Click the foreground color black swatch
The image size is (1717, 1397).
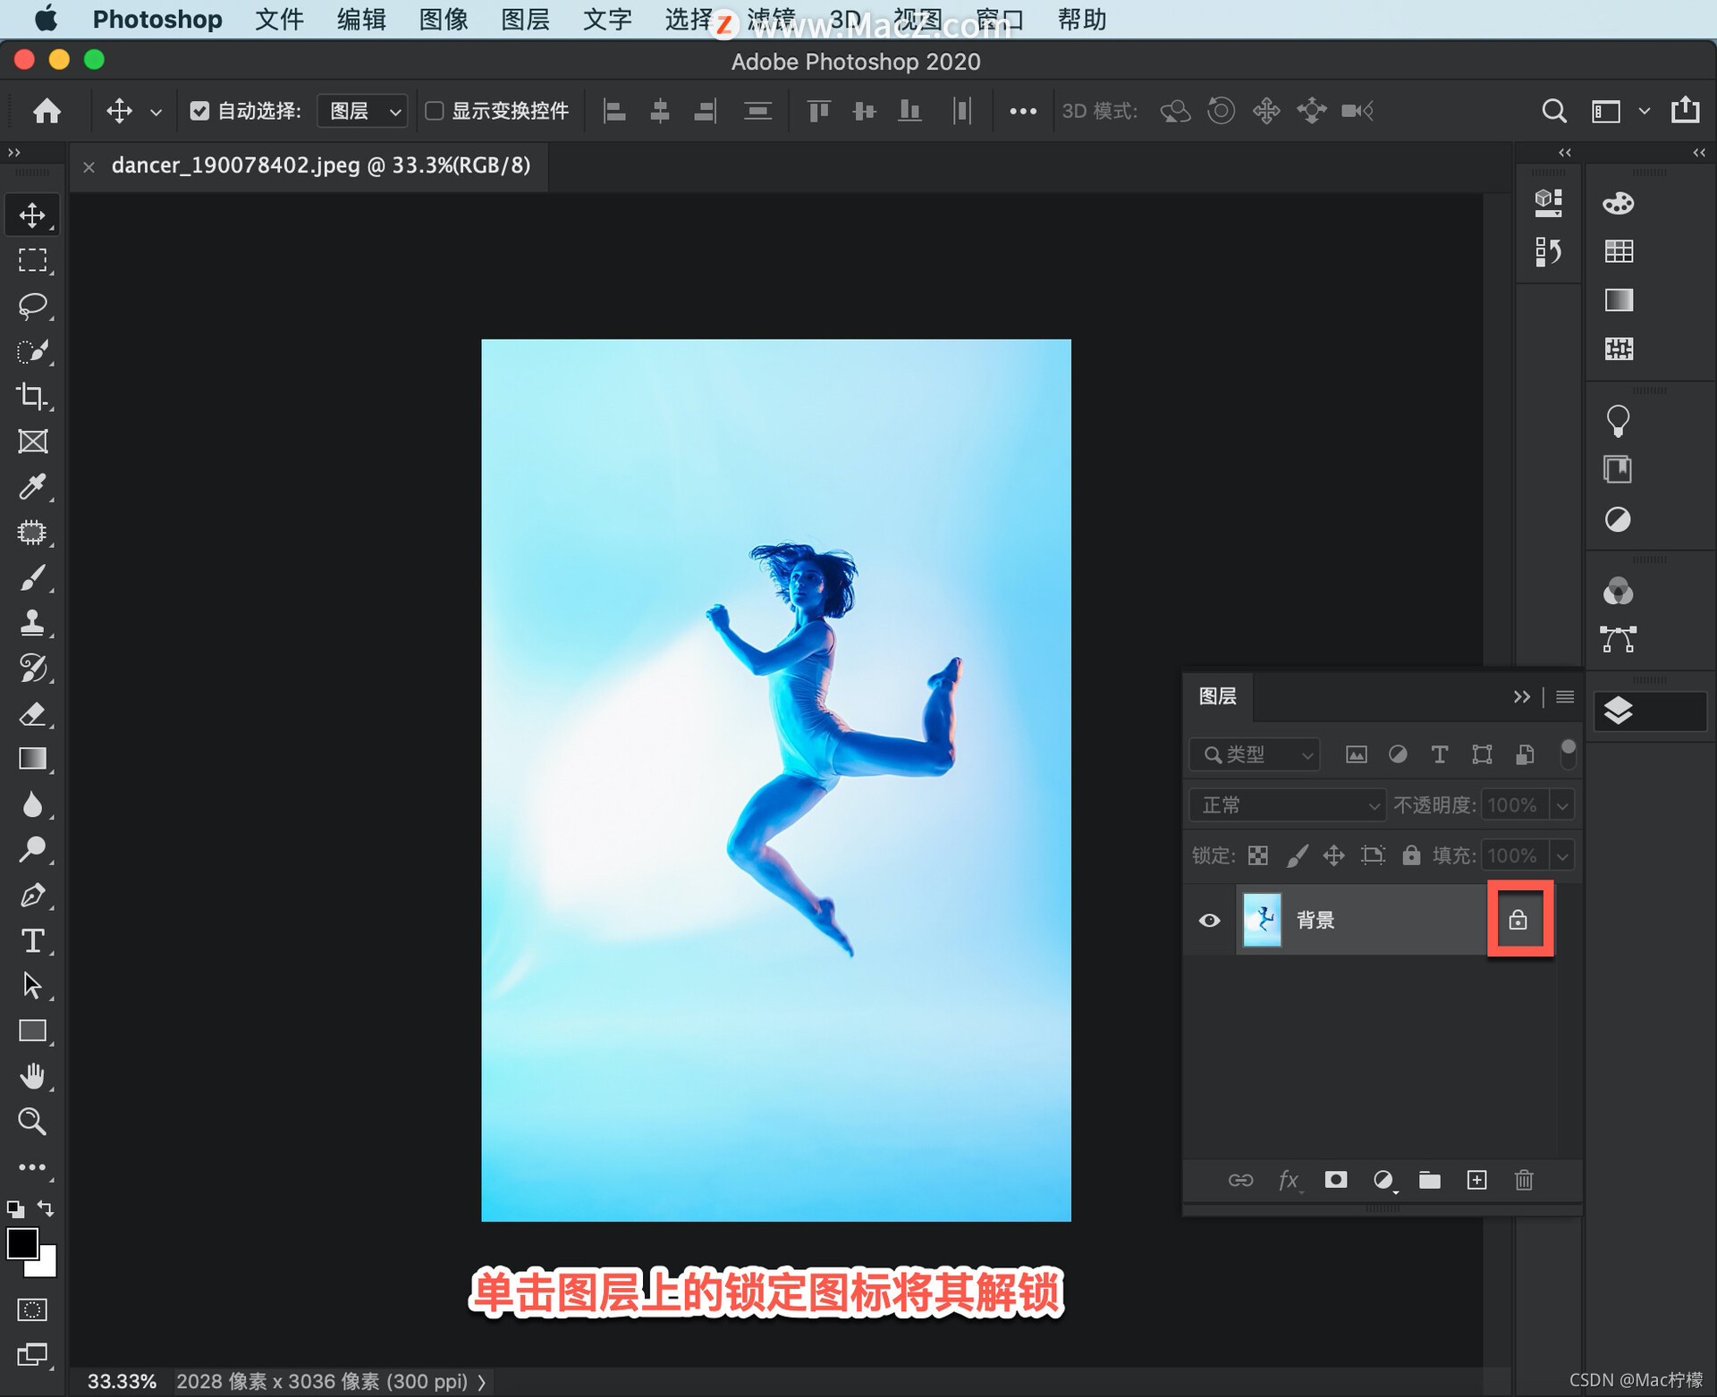(21, 1242)
